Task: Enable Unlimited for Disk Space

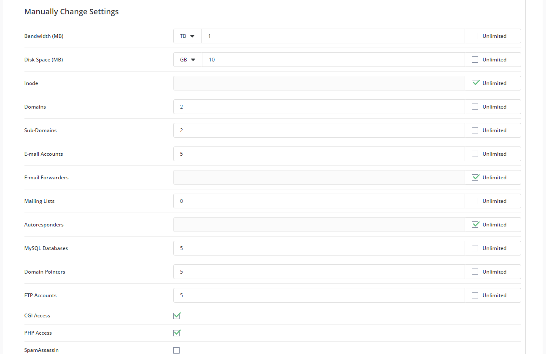Action: [x=475, y=60]
